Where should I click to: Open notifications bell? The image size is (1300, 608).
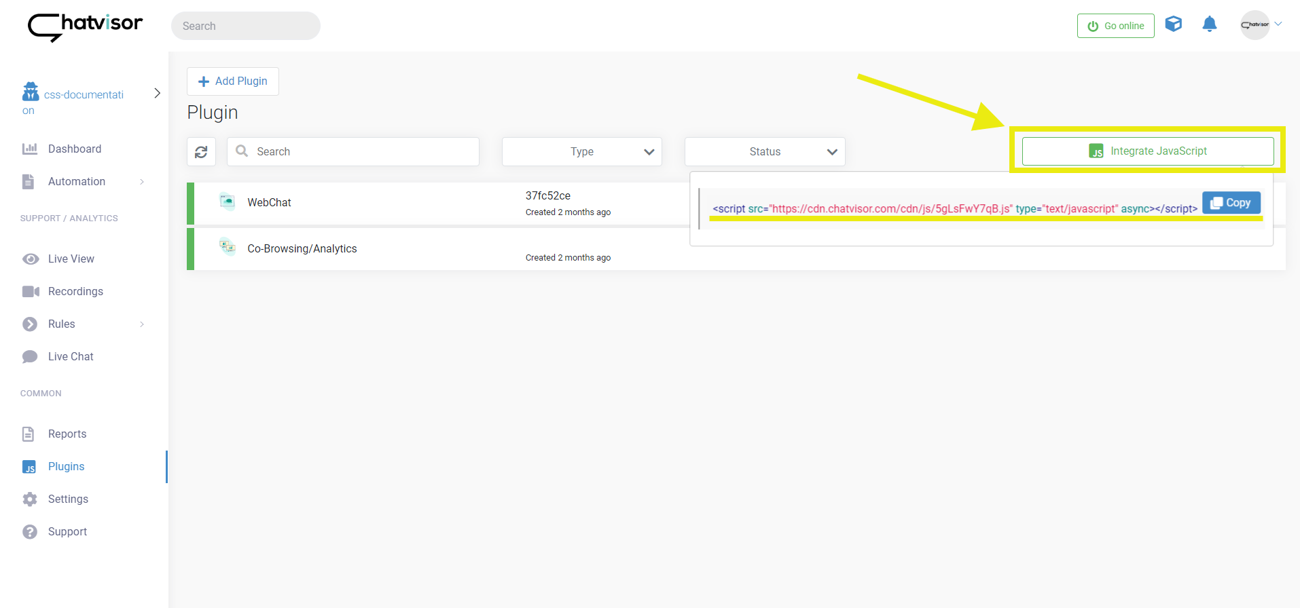[1210, 24]
